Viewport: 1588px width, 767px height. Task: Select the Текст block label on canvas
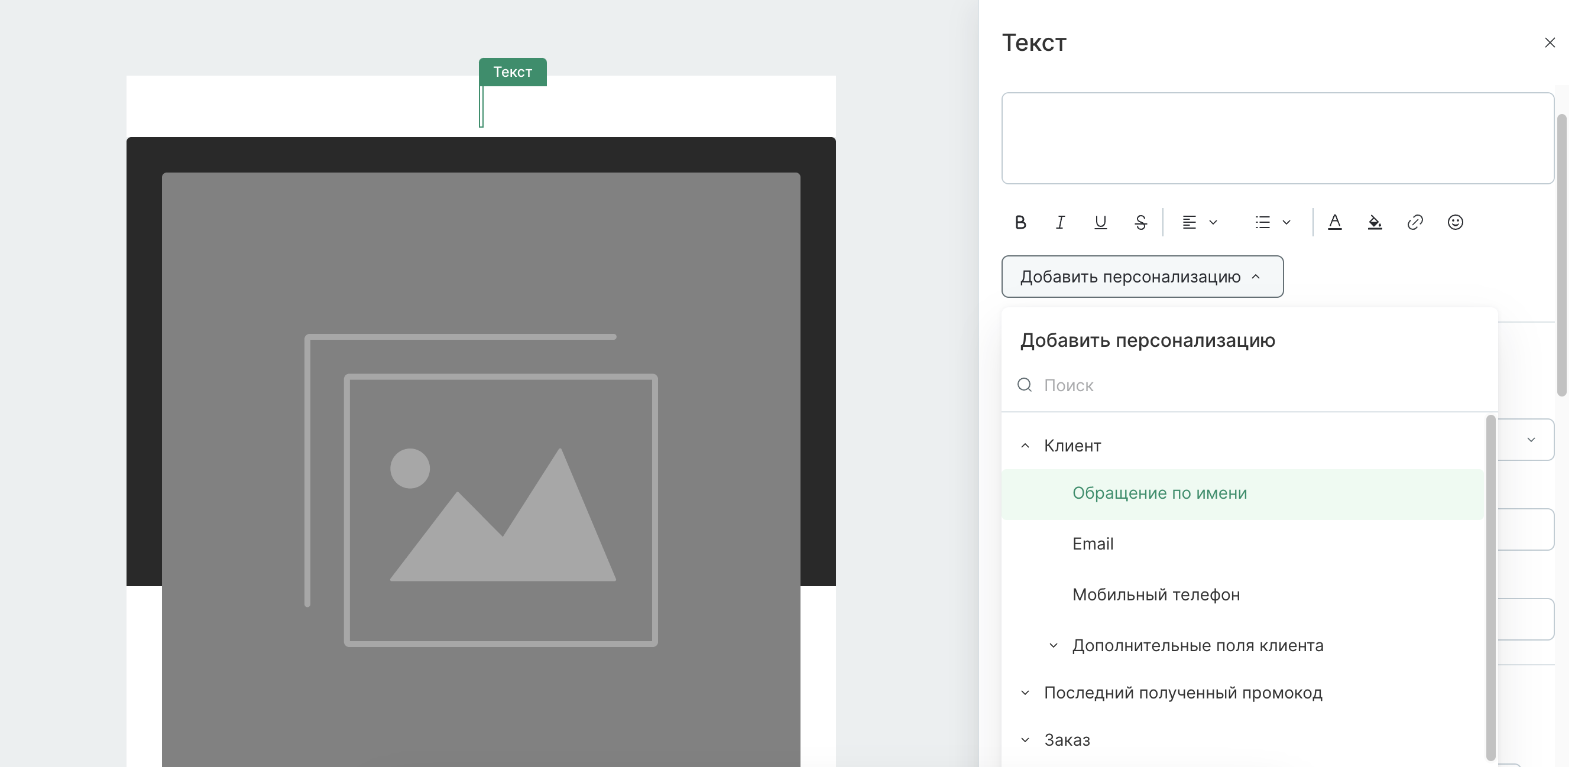pos(512,72)
